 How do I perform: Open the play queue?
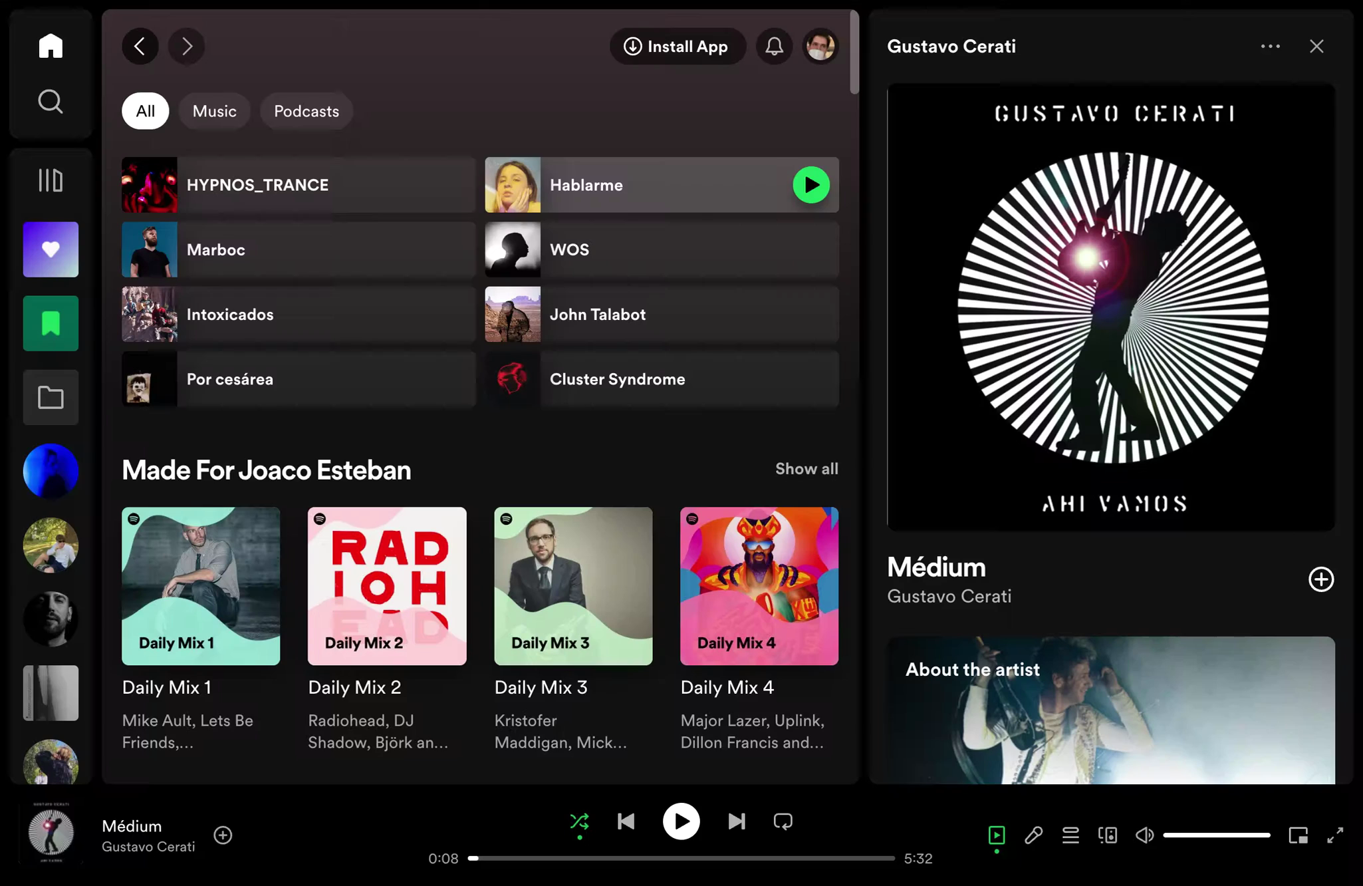tap(1070, 835)
